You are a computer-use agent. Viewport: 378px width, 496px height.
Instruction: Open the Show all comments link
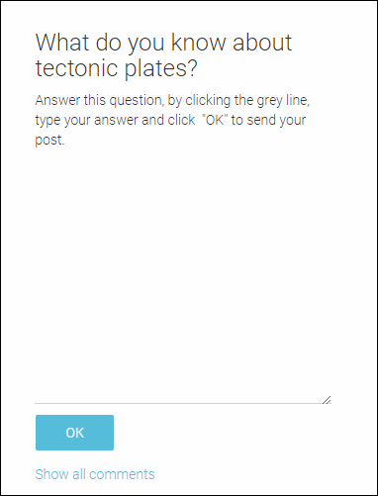tap(95, 474)
